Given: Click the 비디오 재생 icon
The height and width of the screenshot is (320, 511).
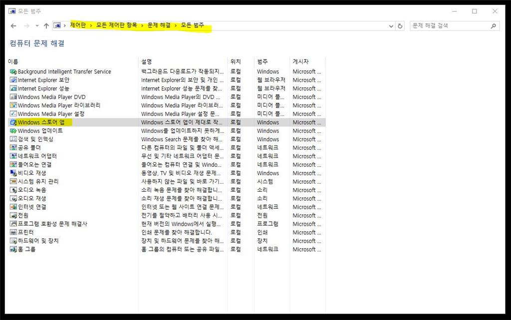Looking at the screenshot, I should (13, 173).
